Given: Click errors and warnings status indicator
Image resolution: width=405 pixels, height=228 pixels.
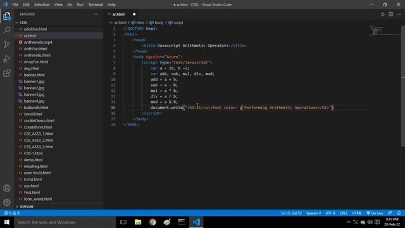Looking at the screenshot, I should point(12,213).
